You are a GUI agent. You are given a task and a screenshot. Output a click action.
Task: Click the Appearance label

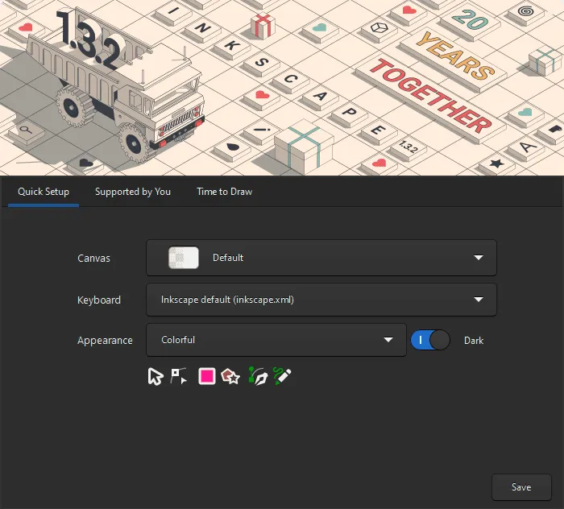click(105, 341)
